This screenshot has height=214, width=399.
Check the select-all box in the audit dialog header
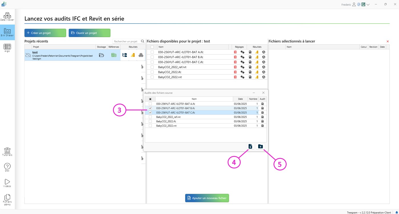tap(150, 99)
